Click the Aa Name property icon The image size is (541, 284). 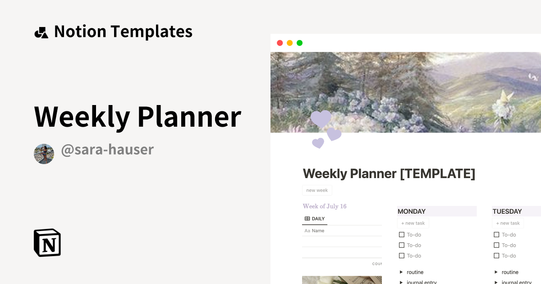307,231
